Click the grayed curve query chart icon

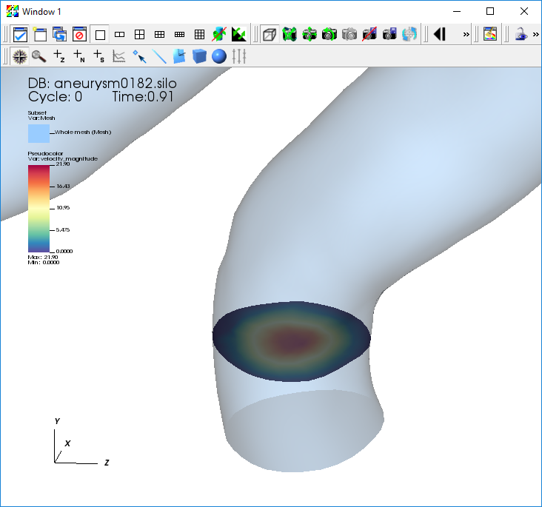coord(119,56)
